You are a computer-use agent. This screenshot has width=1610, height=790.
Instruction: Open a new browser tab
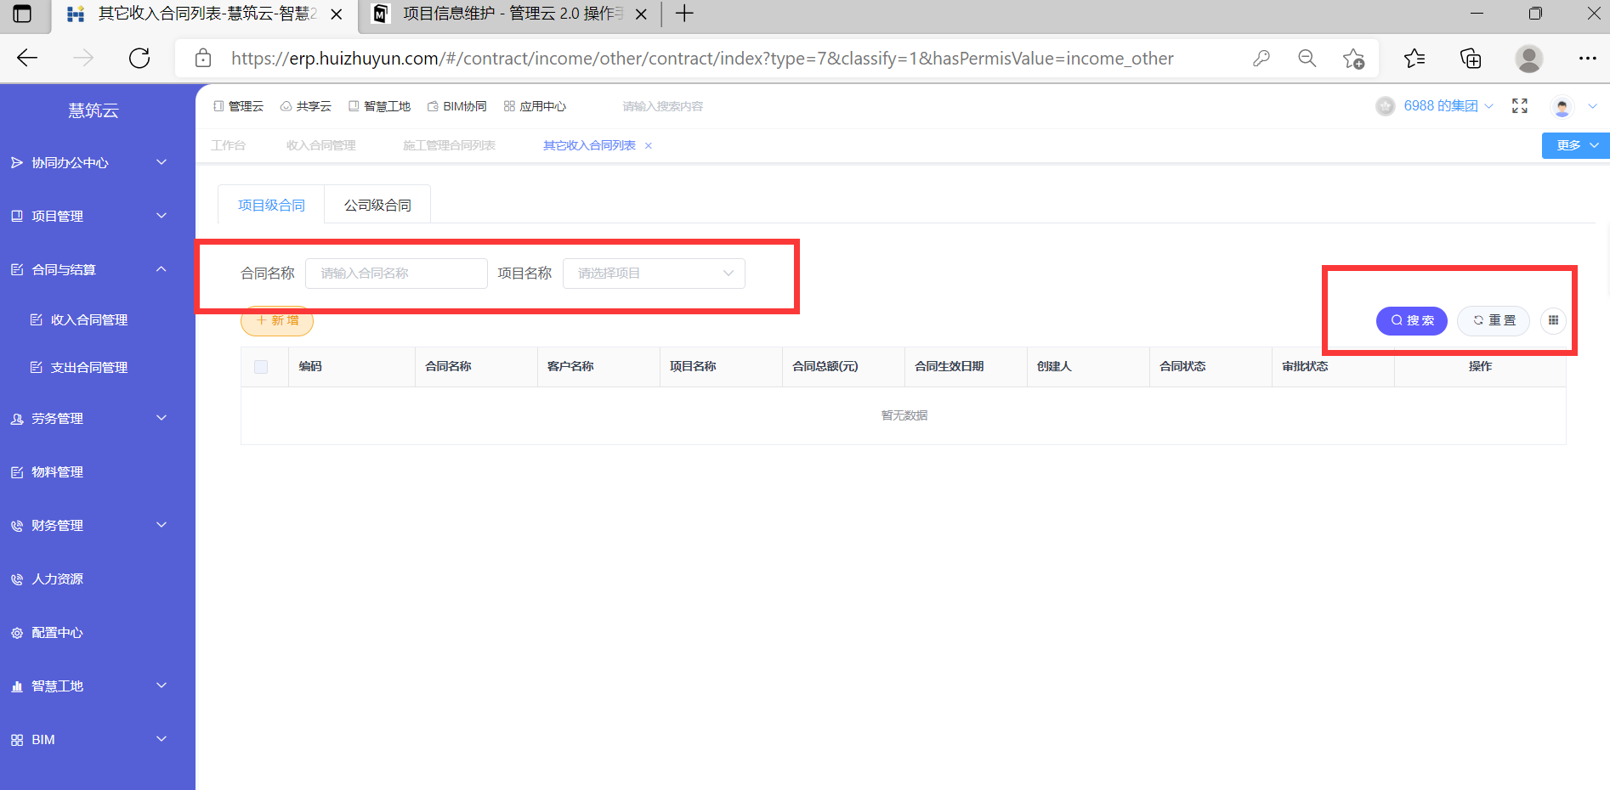pyautogui.click(x=684, y=14)
